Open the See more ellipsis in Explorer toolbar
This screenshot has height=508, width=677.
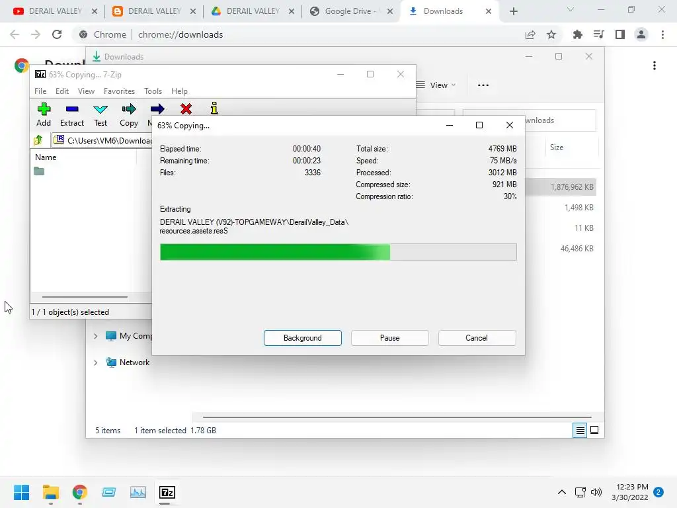[x=483, y=85]
